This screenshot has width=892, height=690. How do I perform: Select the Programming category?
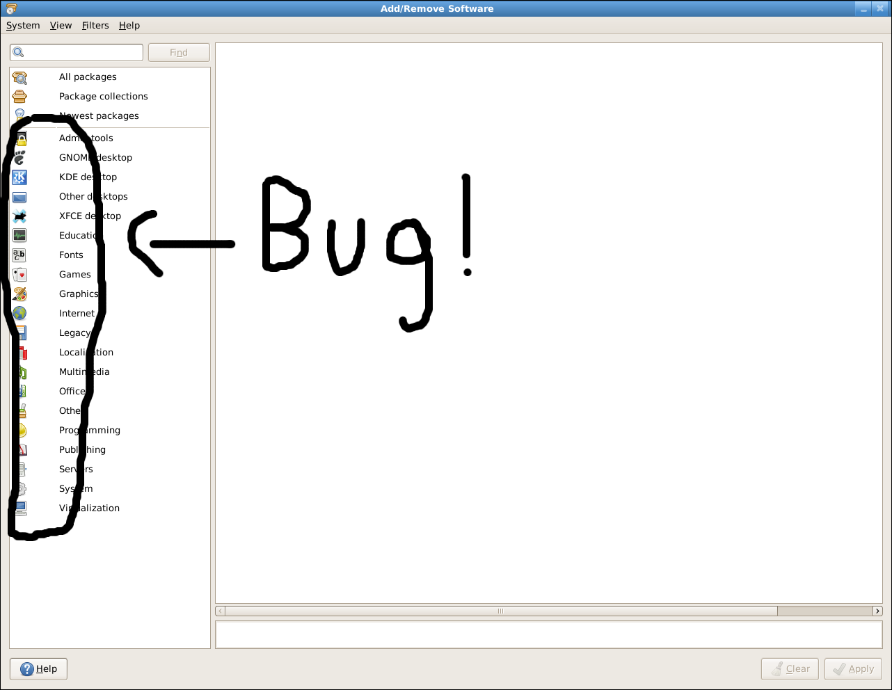[90, 431]
